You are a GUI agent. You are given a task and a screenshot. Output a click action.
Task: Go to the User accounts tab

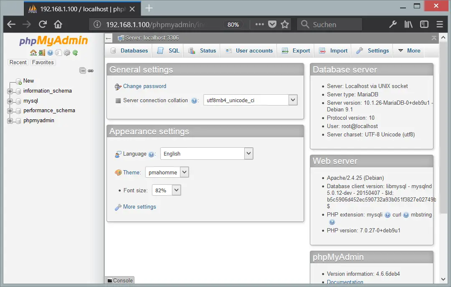(249, 50)
